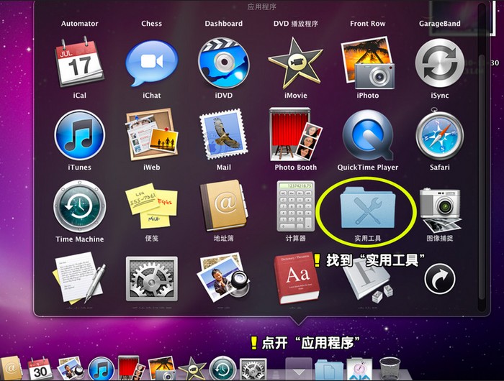Click the Trash in the Dock
Screen dimensions: 504x381
[x=390, y=367]
